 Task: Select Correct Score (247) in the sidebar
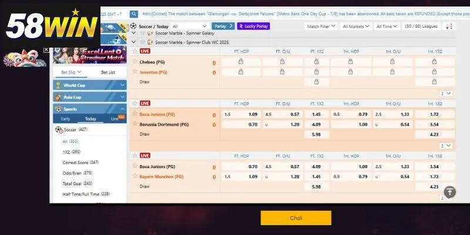pos(80,162)
